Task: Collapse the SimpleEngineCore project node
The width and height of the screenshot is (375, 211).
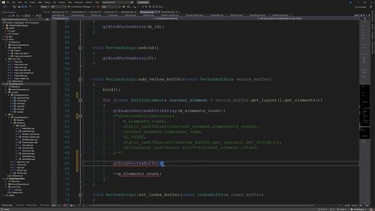Action: pos(4,84)
